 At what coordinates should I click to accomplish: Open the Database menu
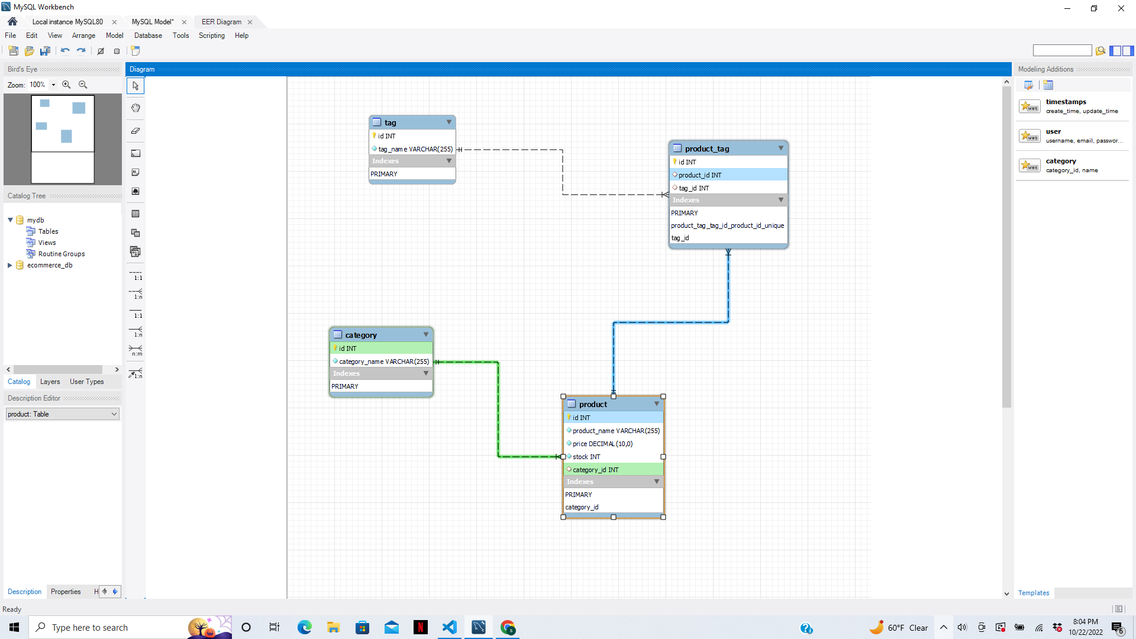(x=148, y=35)
